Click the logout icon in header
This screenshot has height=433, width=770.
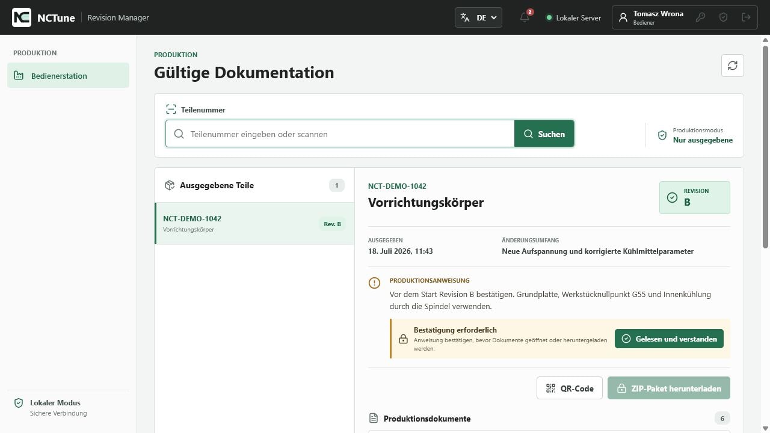pyautogui.click(x=746, y=17)
